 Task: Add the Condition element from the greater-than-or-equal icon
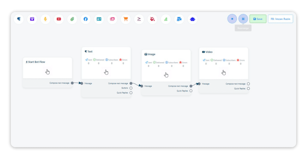point(139,19)
